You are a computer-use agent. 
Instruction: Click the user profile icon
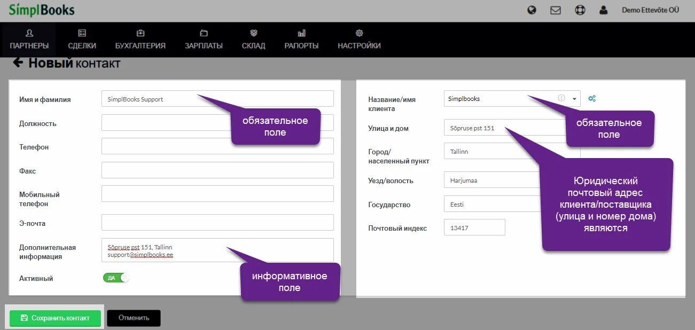point(604,10)
